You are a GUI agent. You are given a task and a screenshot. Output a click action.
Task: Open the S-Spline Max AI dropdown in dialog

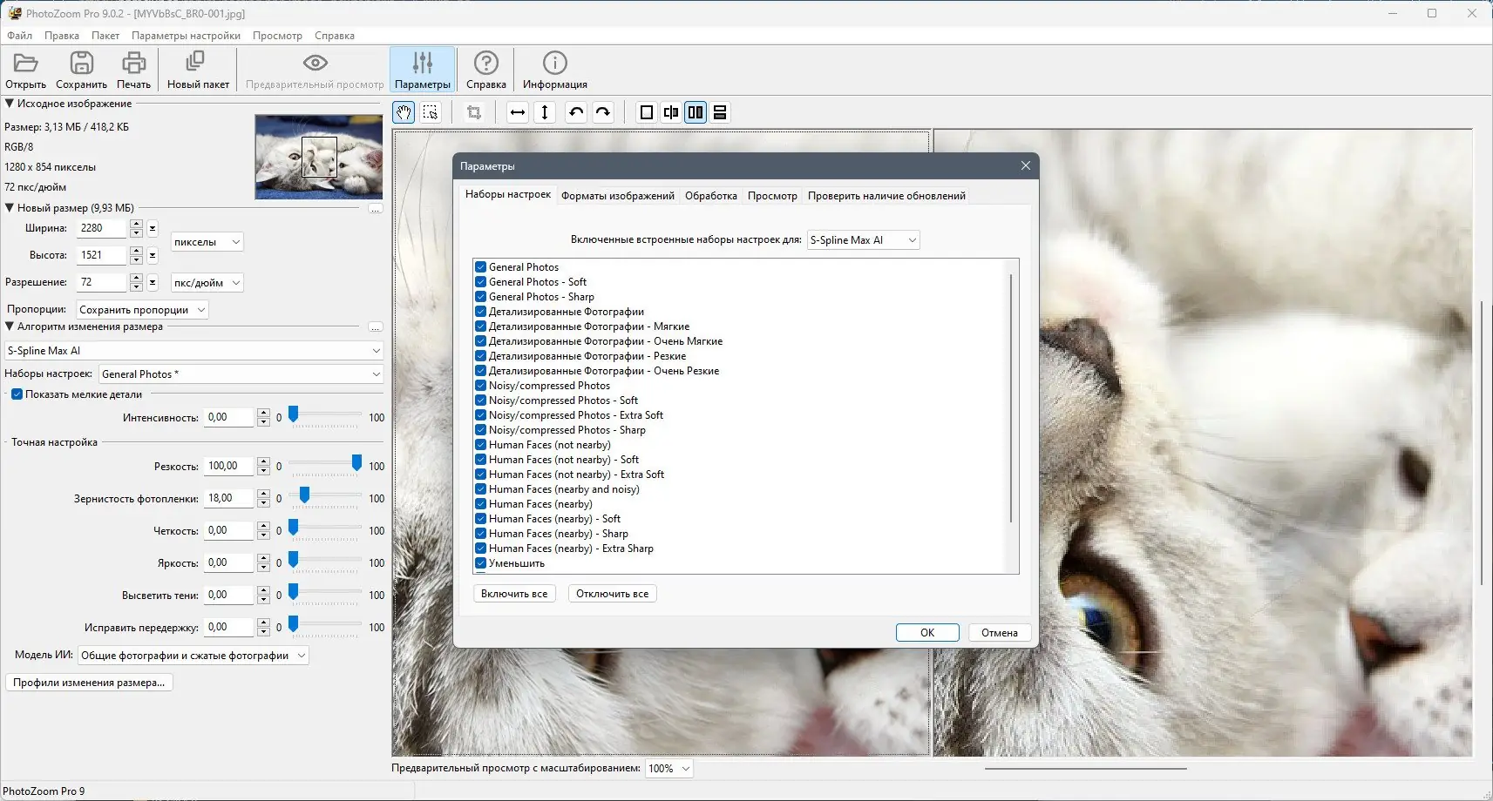(863, 240)
